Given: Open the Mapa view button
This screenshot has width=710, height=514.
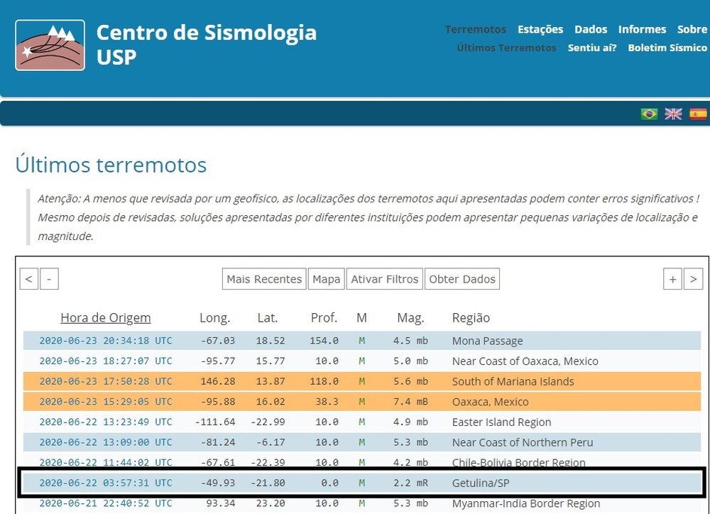Looking at the screenshot, I should click(x=327, y=279).
